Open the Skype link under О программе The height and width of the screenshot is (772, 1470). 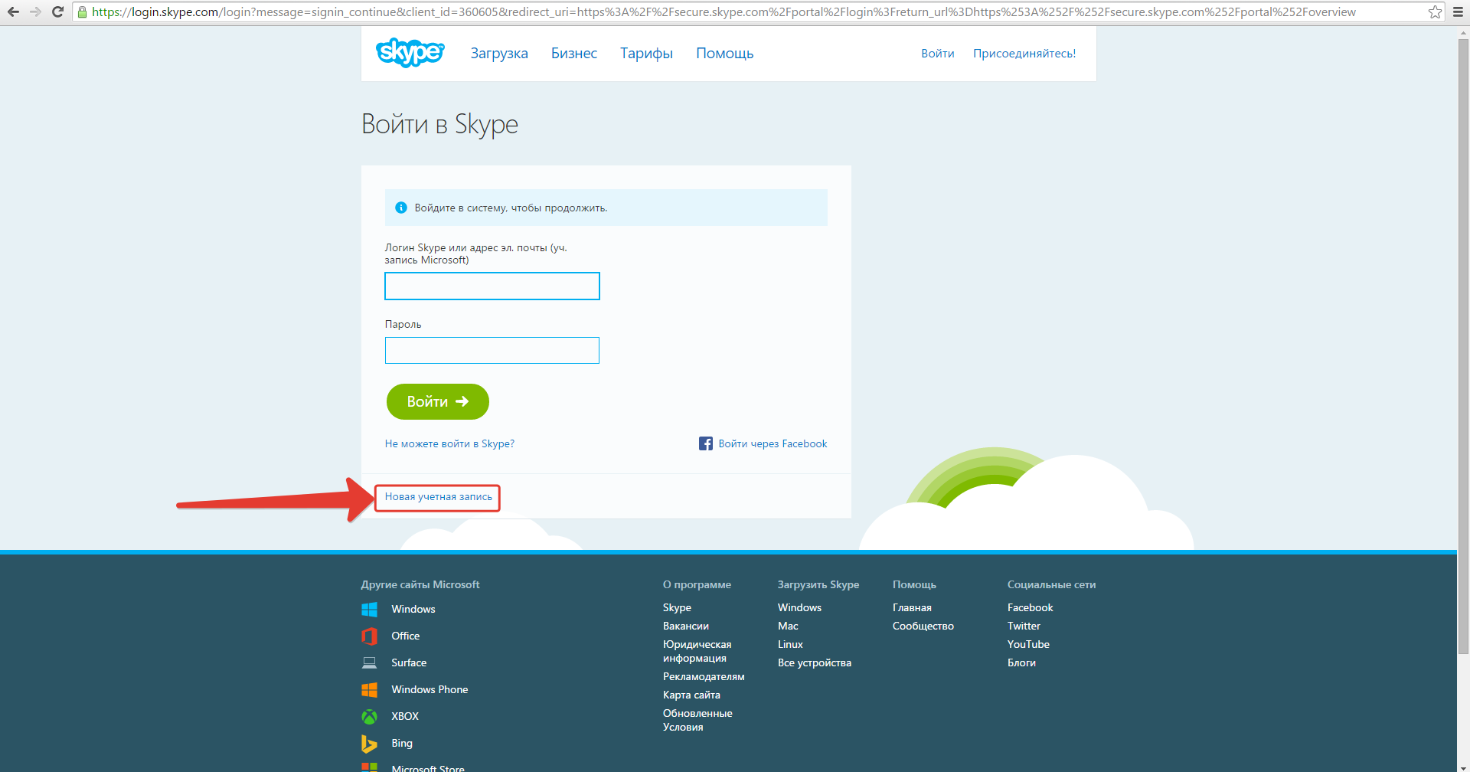[677, 607]
